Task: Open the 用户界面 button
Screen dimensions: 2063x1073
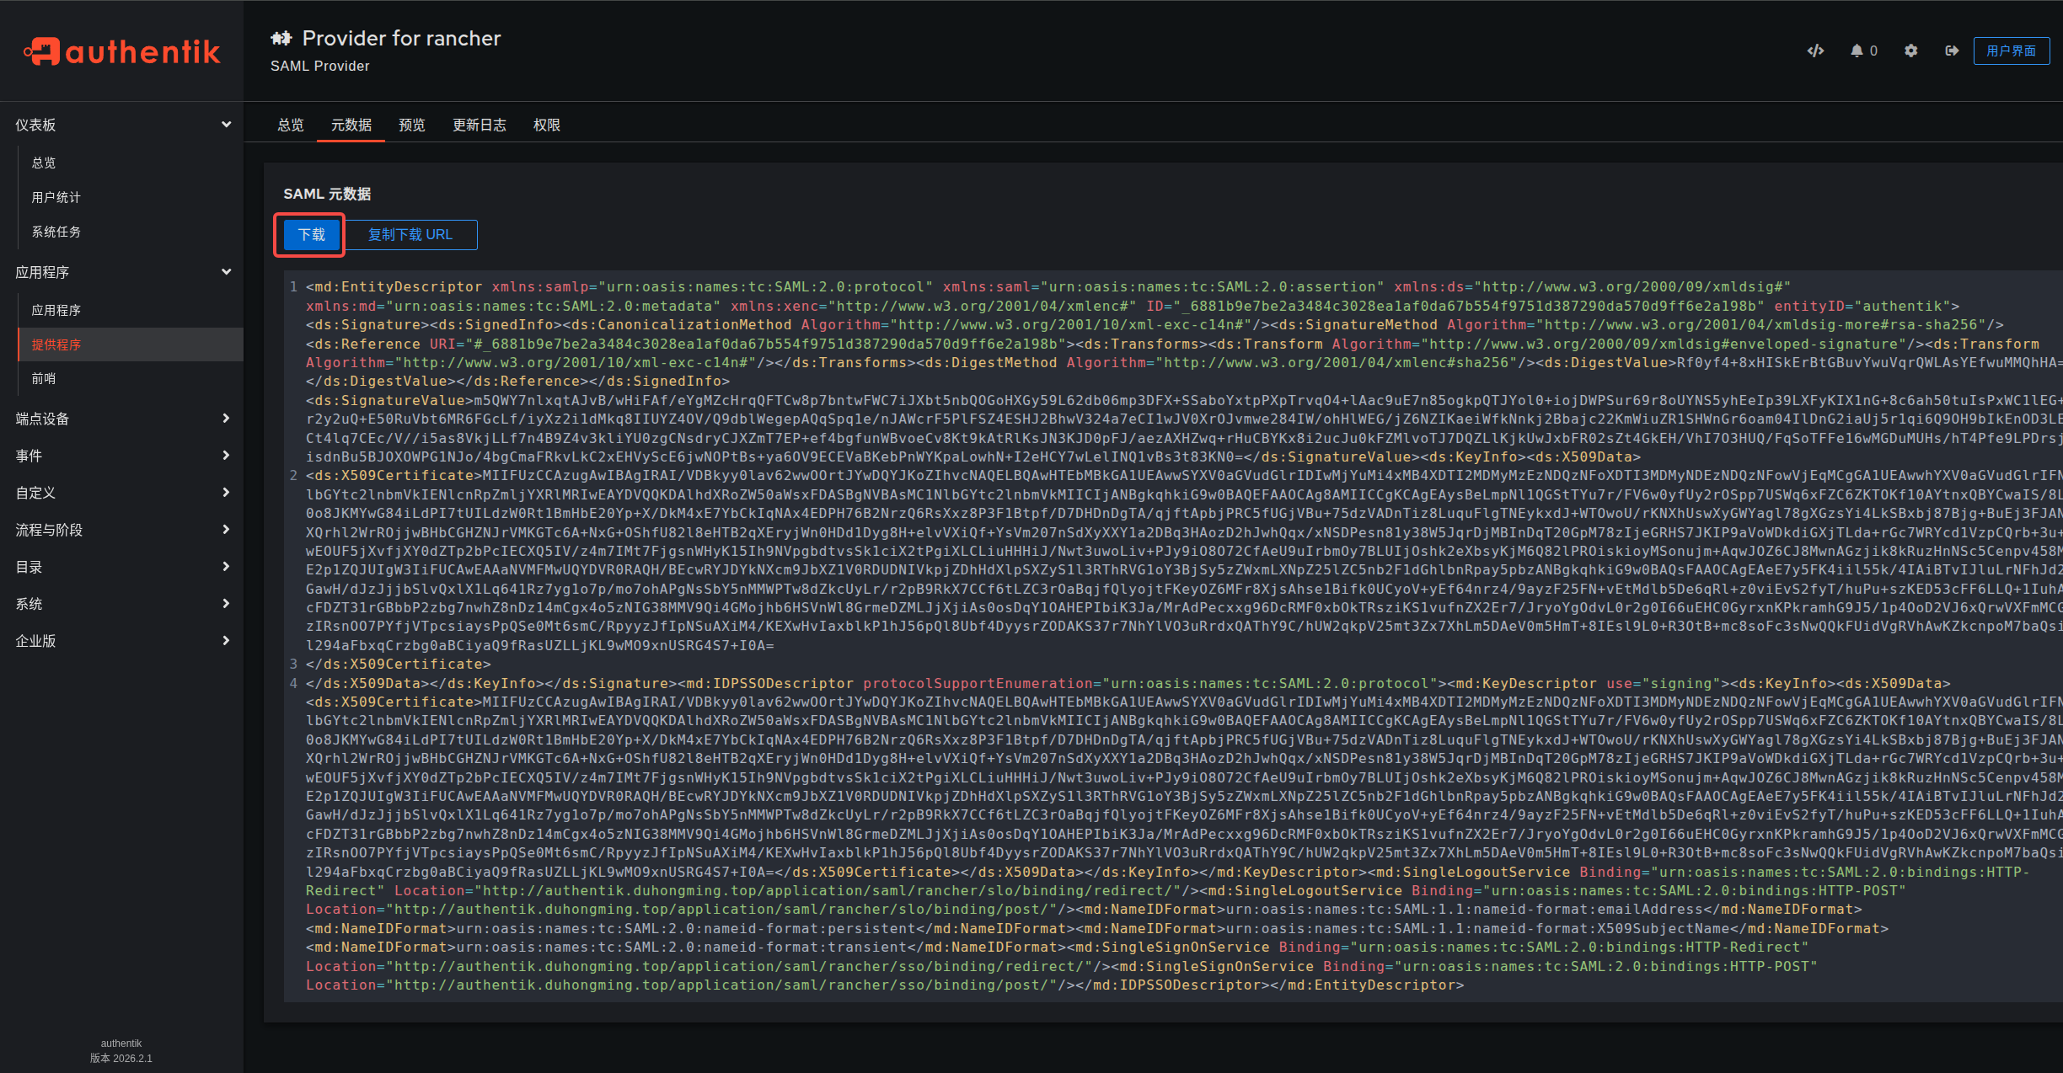Action: click(2011, 51)
